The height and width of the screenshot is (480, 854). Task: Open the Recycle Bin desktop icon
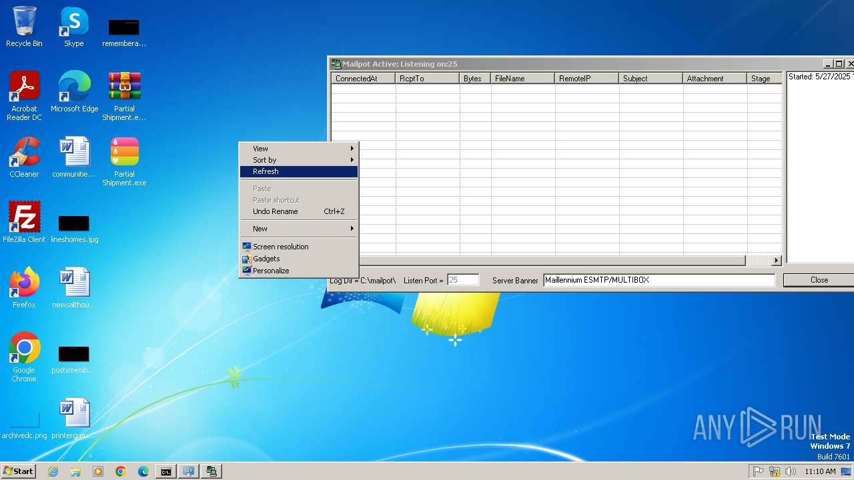(24, 27)
